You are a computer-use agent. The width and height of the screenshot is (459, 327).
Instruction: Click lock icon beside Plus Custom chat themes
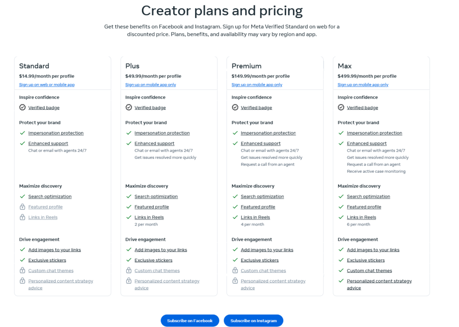(129, 270)
